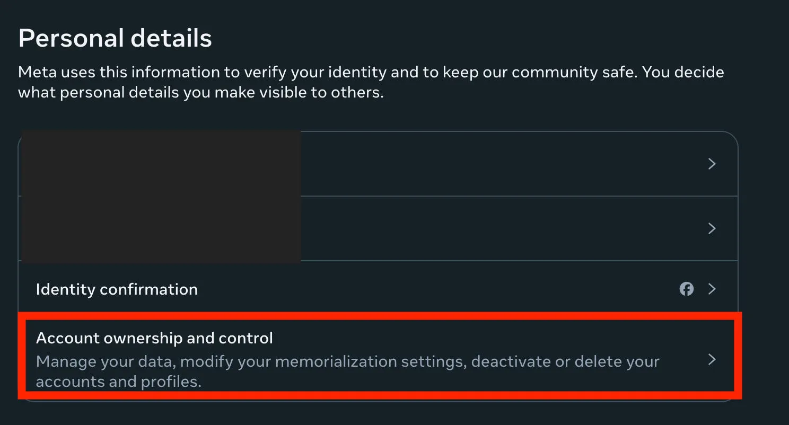The height and width of the screenshot is (425, 789).
Task: Open Identity confirmation via its chevron arrow
Action: (712, 289)
